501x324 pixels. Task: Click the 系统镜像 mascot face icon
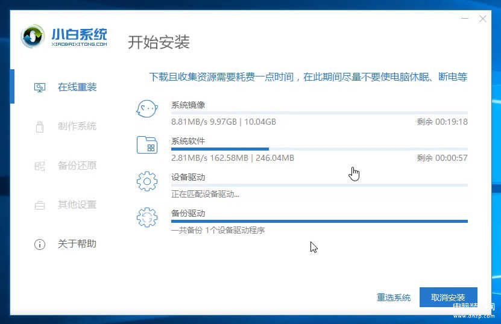(x=147, y=108)
